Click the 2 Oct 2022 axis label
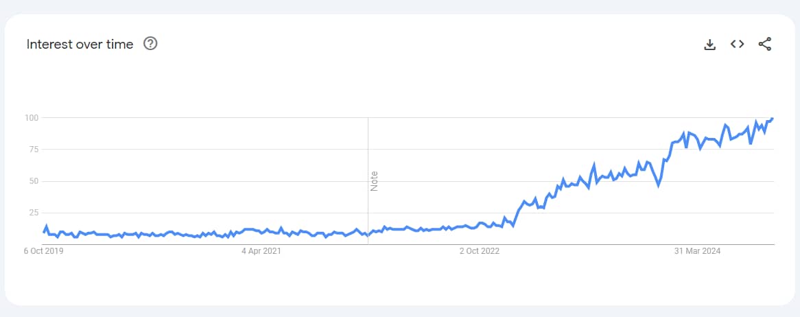This screenshot has height=317, width=800. click(x=480, y=251)
